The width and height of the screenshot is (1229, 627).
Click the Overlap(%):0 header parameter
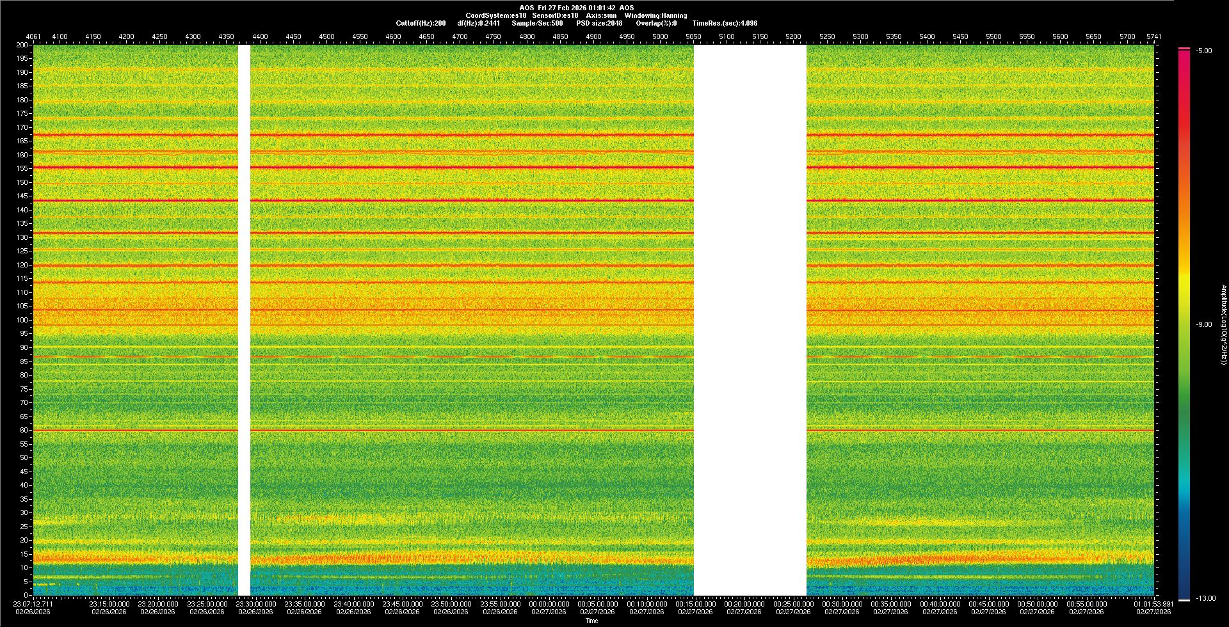tap(656, 23)
